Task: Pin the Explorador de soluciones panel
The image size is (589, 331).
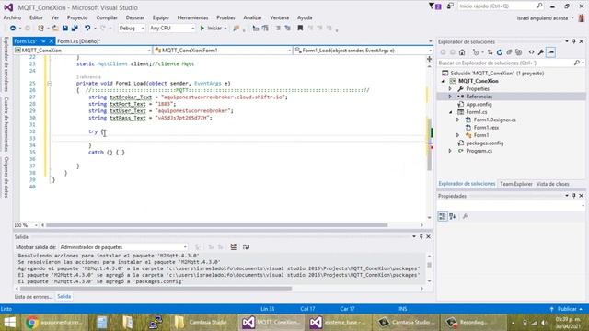Action: tap(574, 41)
